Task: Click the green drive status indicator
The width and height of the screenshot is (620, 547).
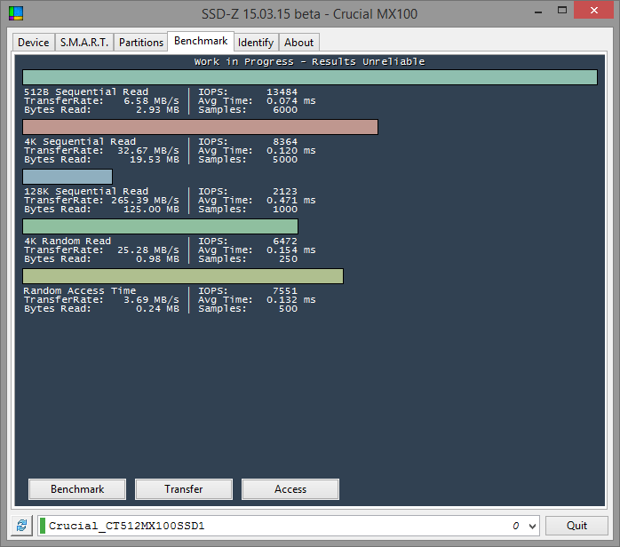Action: (43, 526)
